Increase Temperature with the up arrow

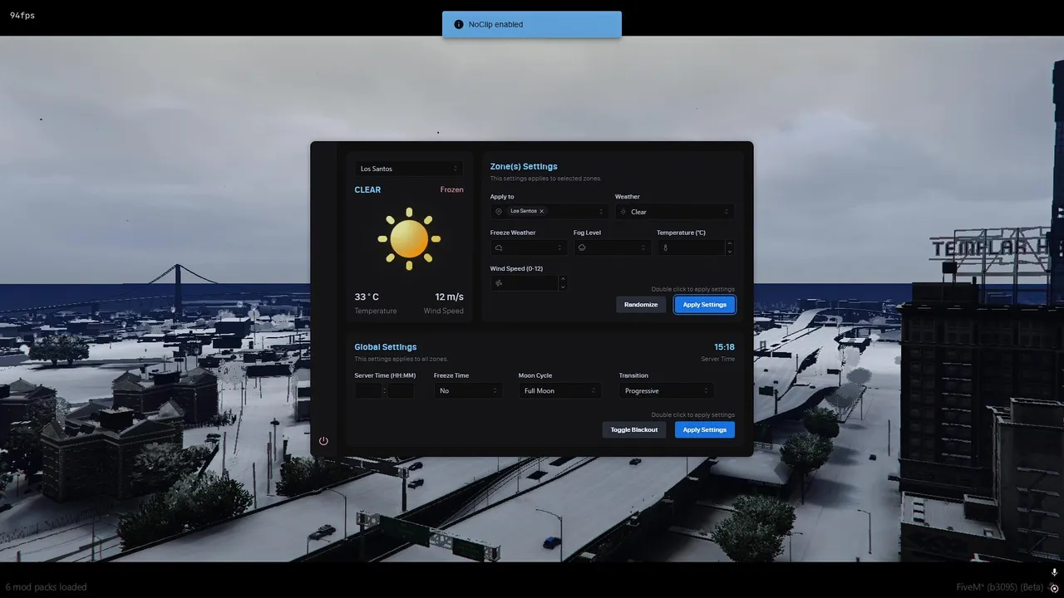tap(729, 243)
